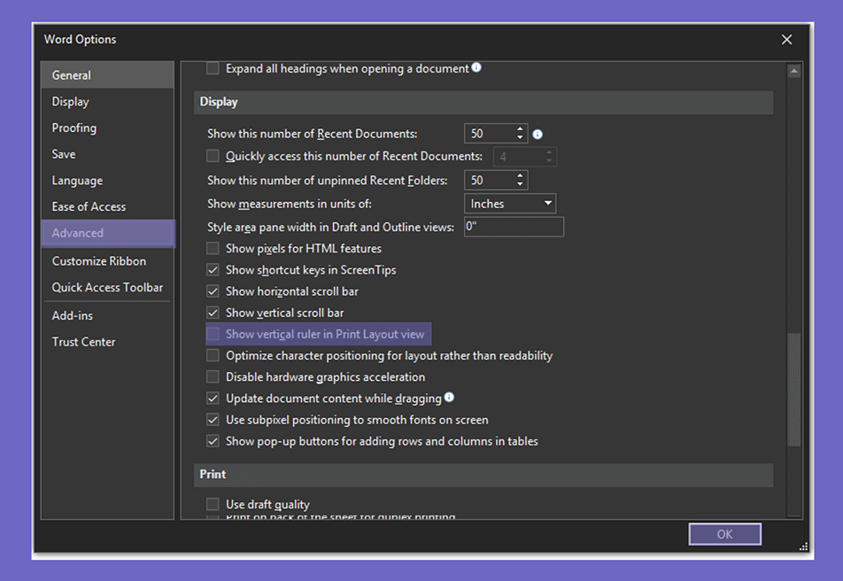
Task: Click the Display section header
Action: 483,102
